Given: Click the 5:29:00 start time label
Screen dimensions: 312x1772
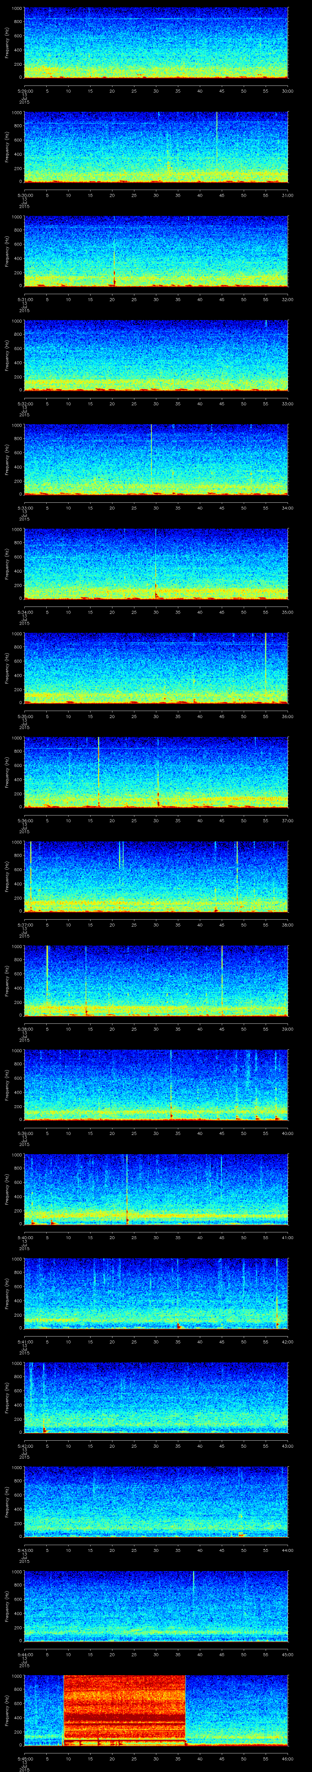Looking at the screenshot, I should coord(25,90).
